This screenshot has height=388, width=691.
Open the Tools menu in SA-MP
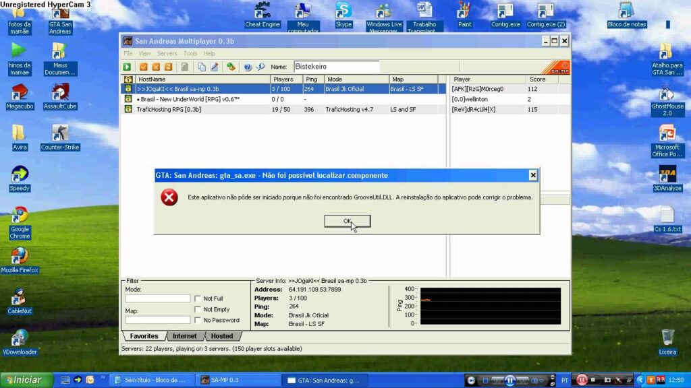pyautogui.click(x=190, y=53)
